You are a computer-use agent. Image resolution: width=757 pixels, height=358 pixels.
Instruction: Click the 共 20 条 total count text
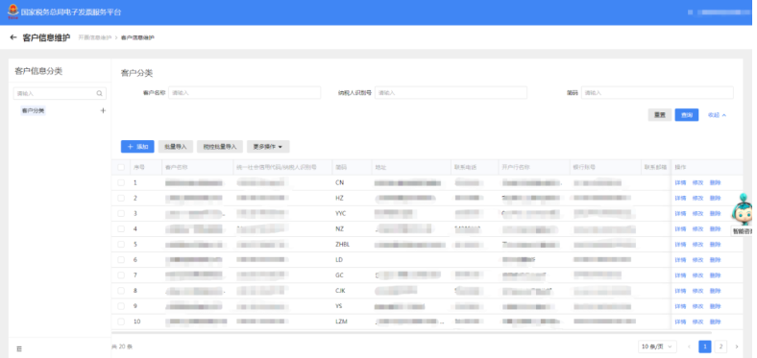pos(122,346)
